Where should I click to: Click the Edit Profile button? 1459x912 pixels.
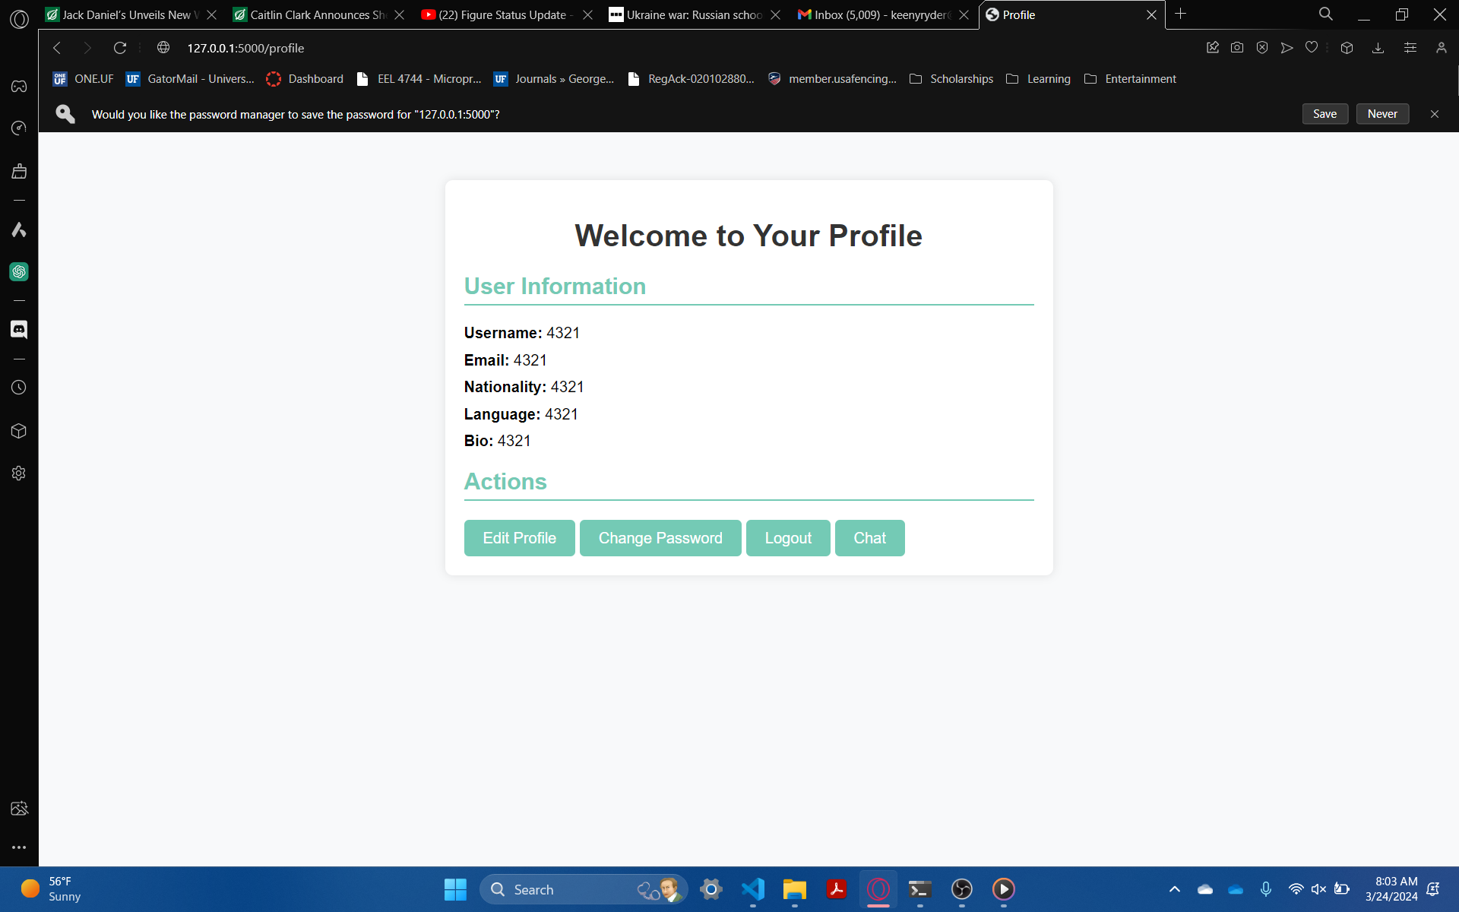coord(519,538)
